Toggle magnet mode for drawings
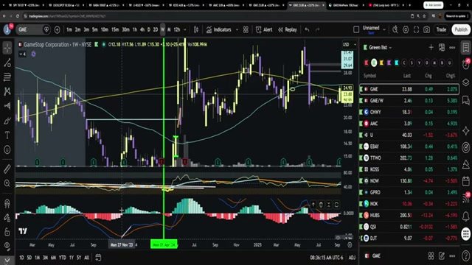Viewport: 472px width, 265px height. pos(7,203)
